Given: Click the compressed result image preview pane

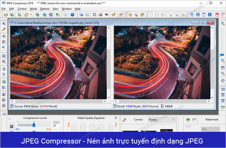Looking at the screenshot, I should coord(162,62).
